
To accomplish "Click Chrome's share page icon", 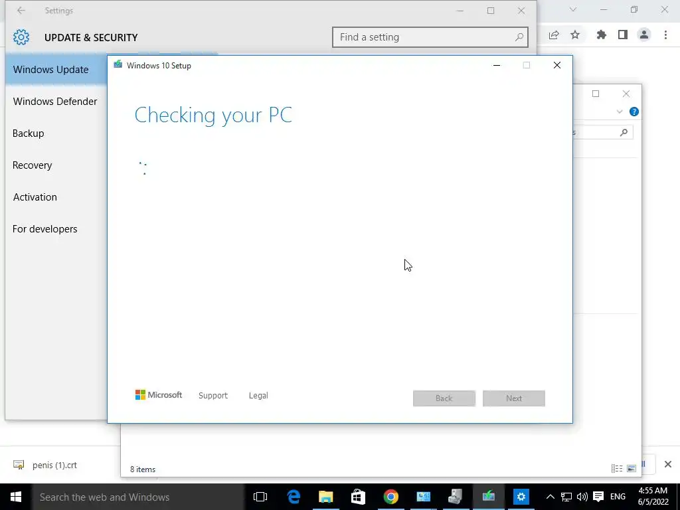I will pos(554,35).
